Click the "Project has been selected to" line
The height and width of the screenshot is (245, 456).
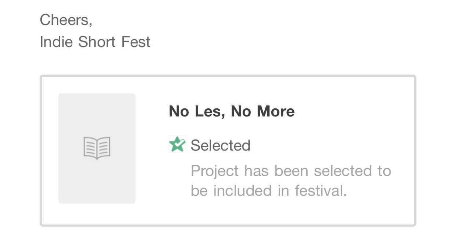pos(291,171)
